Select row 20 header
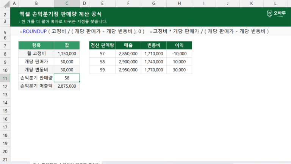Image resolution: width=291 pixels, height=164 pixels. [5, 151]
